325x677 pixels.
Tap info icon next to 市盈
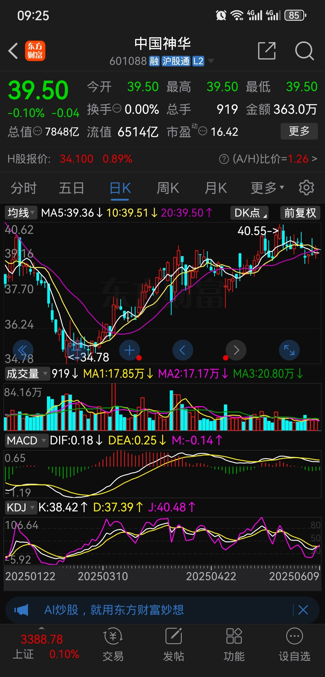203,131
